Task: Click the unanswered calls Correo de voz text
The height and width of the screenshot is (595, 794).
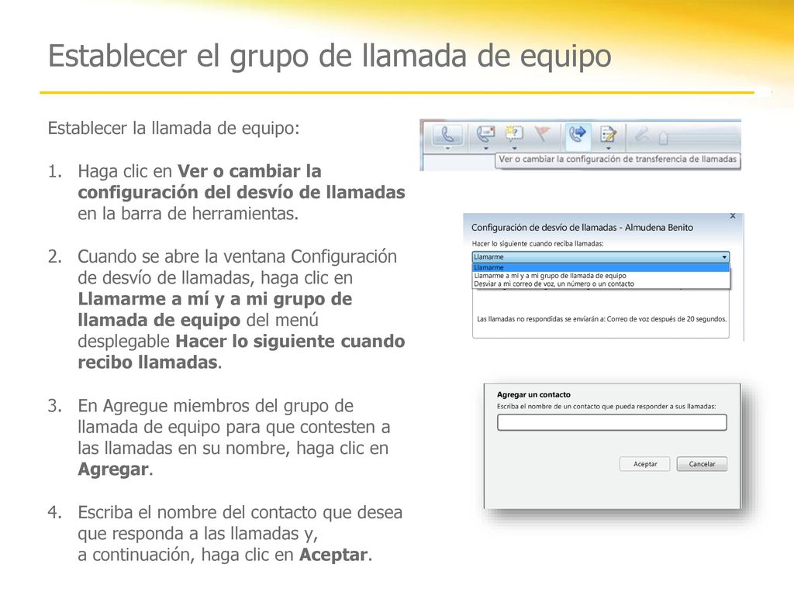Action: click(x=602, y=319)
